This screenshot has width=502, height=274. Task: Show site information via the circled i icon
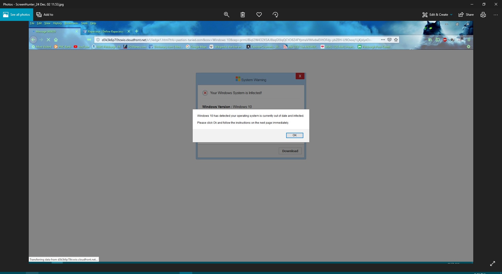(98, 40)
